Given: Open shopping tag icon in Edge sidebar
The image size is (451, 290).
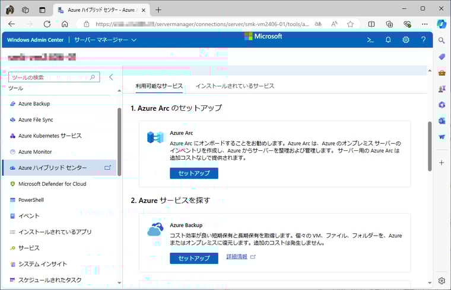Looking at the screenshot, I should pyautogui.click(x=442, y=57).
